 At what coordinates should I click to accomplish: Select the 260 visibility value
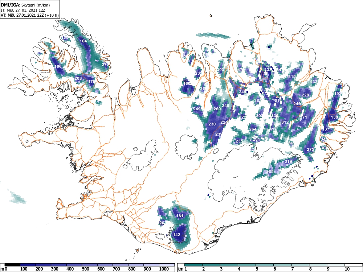coord(217,109)
